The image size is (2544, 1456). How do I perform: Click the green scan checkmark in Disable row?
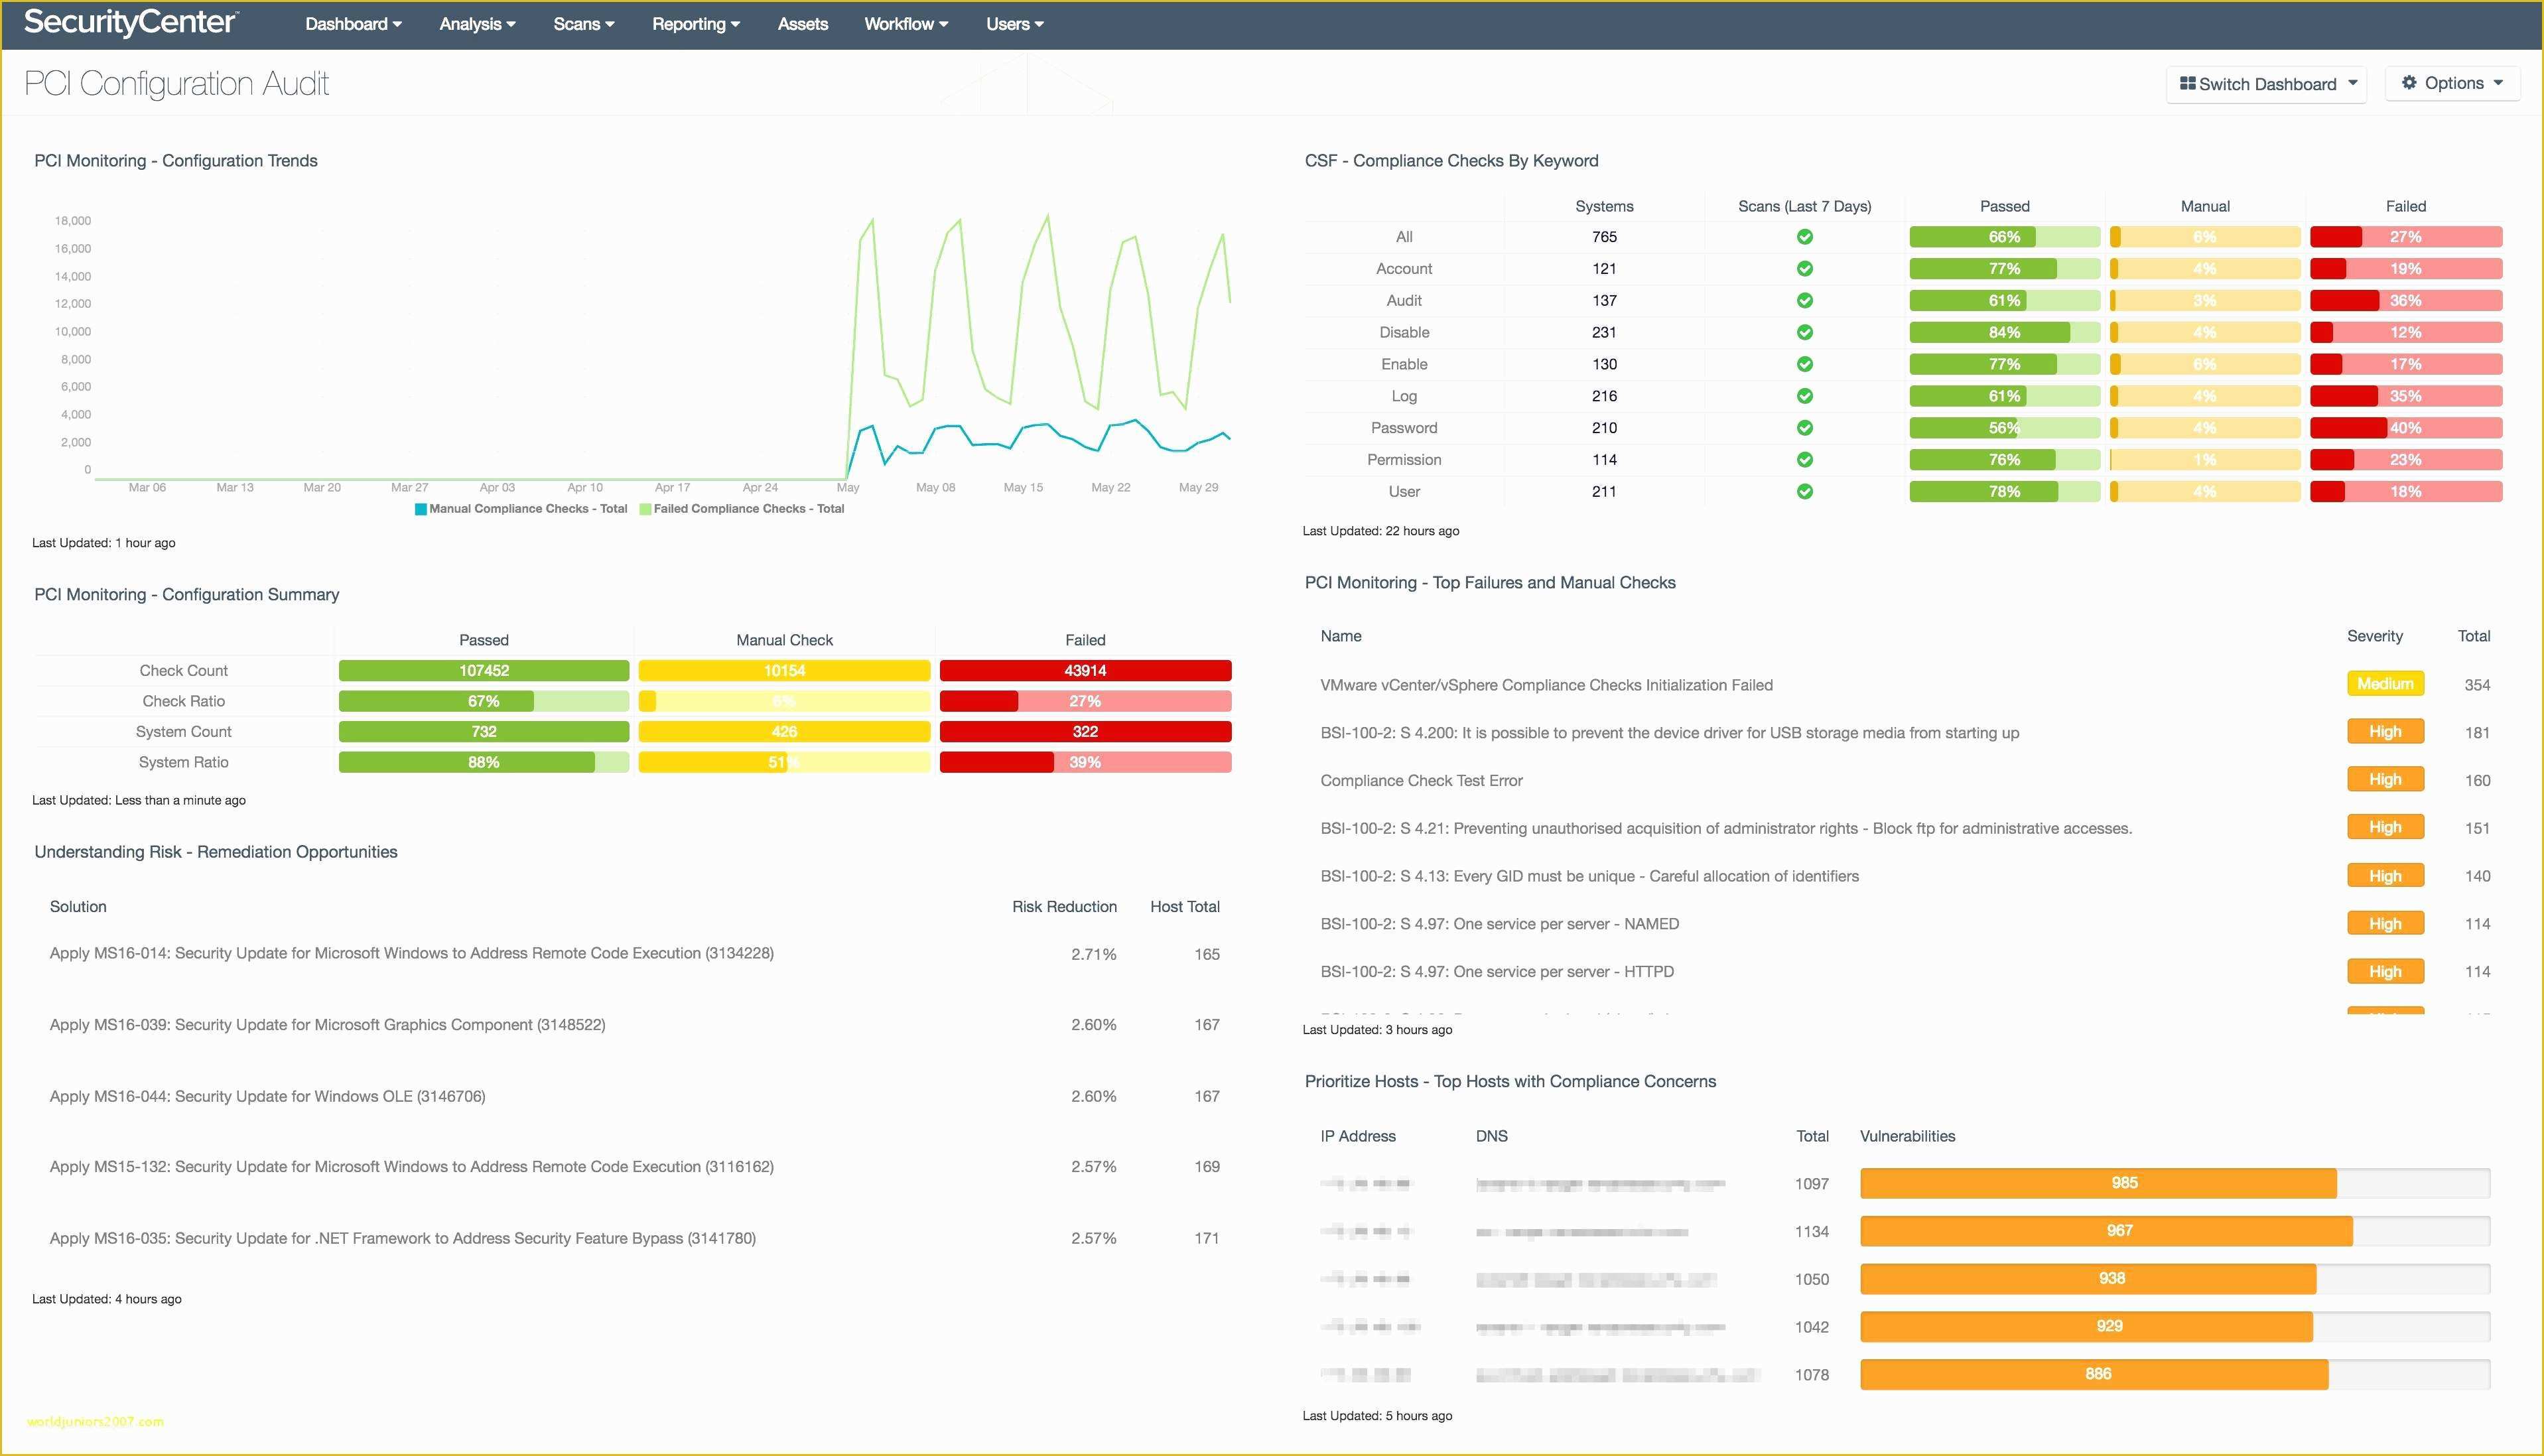point(1804,332)
